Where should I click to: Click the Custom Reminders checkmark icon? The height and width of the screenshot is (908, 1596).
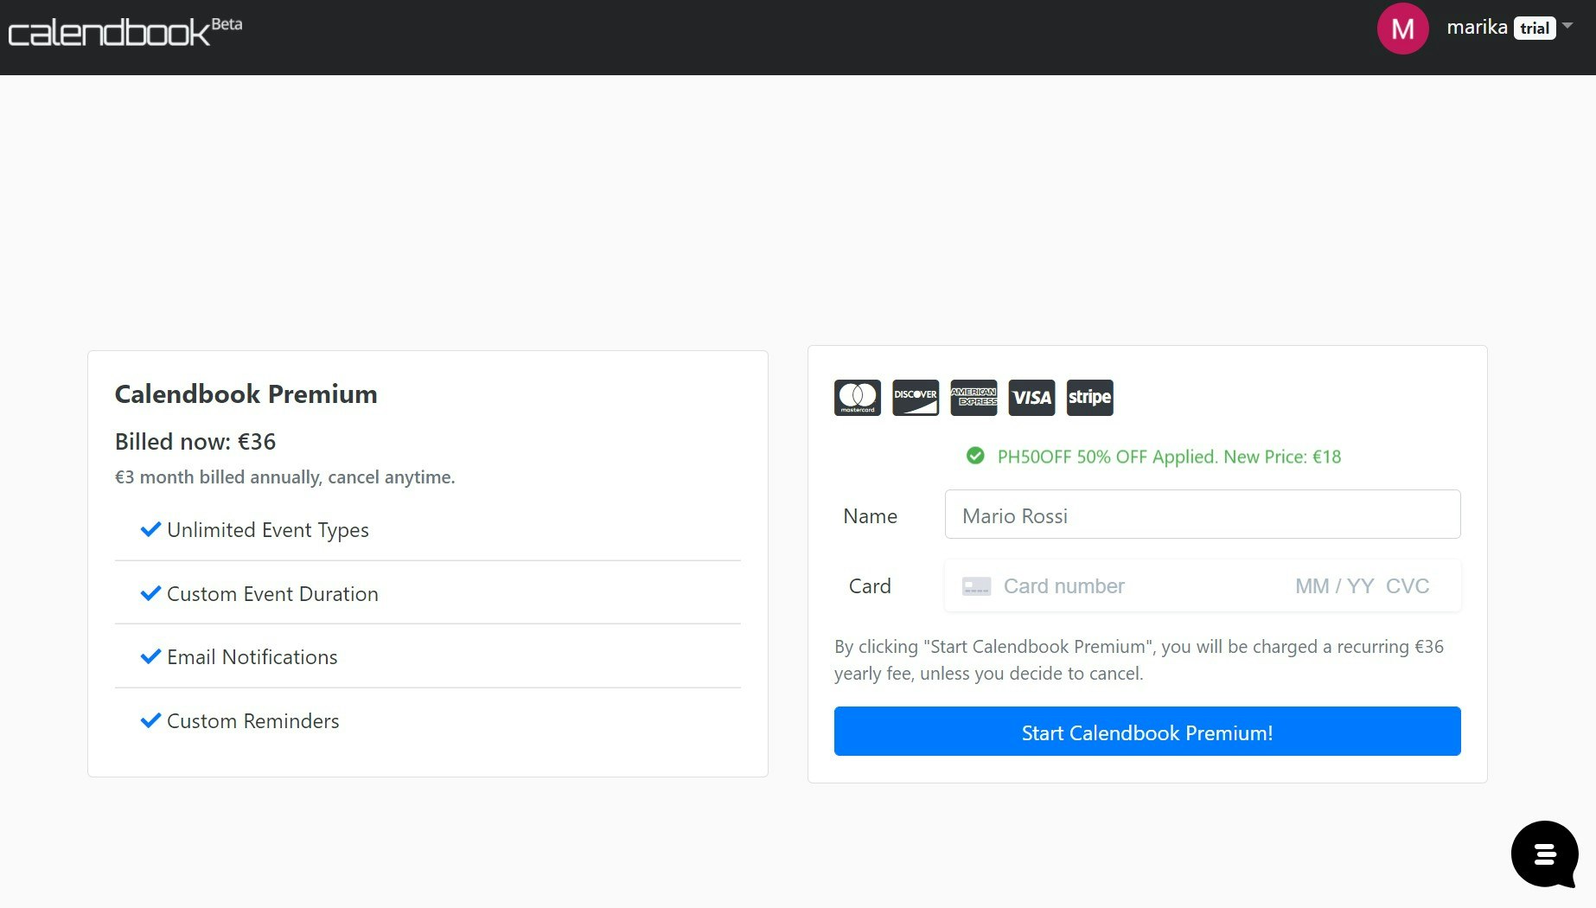click(x=150, y=720)
